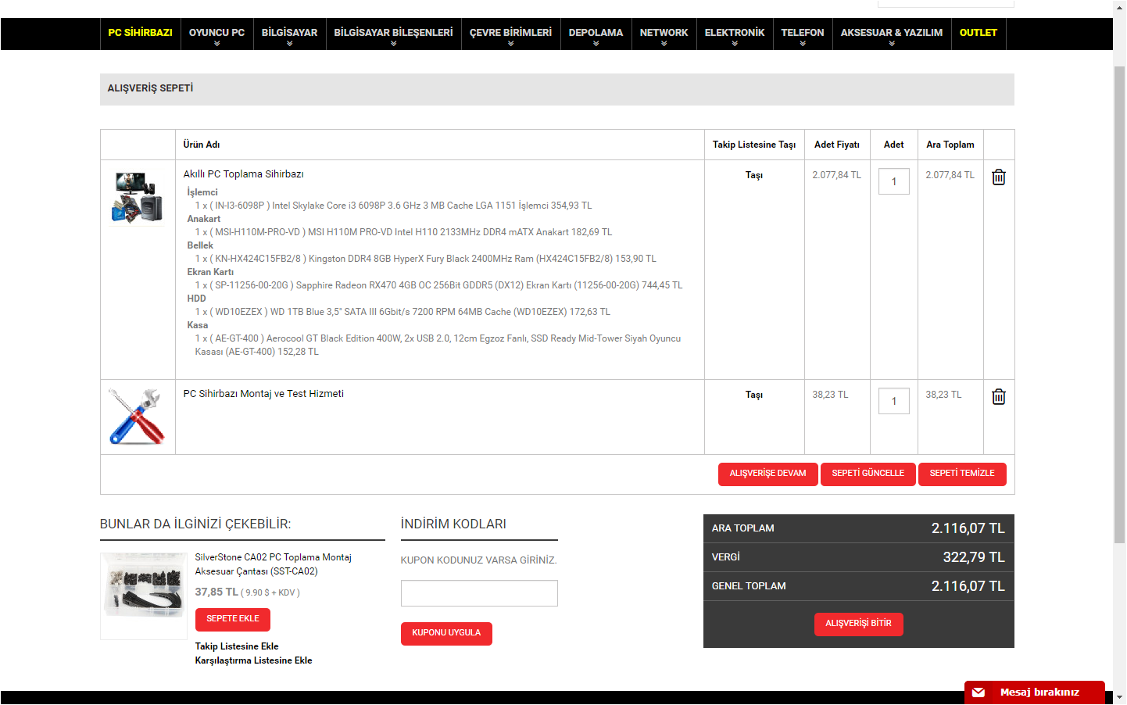Select the MSI H110M PRO-VD Anakart line

[x=404, y=232]
